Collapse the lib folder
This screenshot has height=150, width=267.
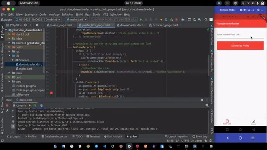coord(9,56)
